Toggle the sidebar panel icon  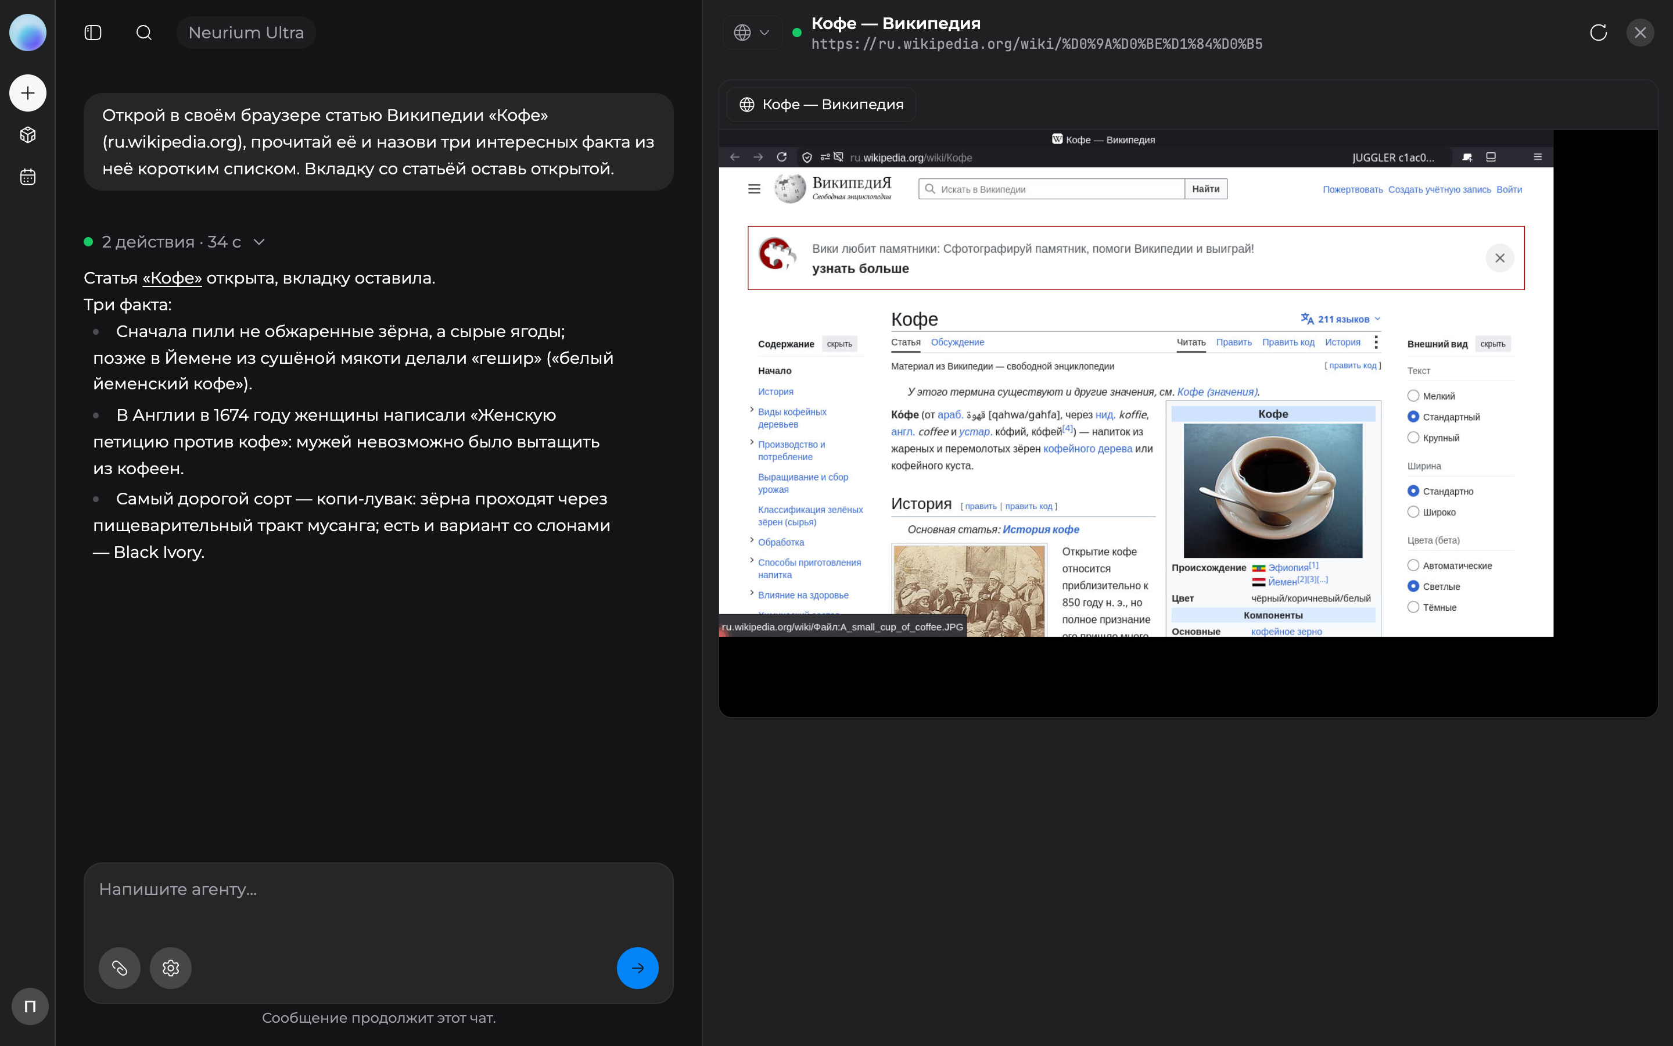[x=92, y=33]
